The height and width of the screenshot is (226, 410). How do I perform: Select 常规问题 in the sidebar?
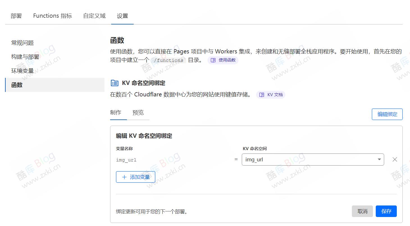(x=22, y=43)
